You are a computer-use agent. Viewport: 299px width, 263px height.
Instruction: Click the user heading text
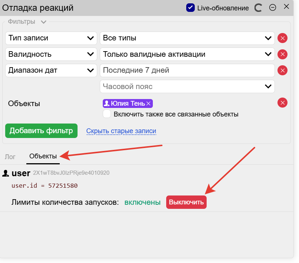21,173
